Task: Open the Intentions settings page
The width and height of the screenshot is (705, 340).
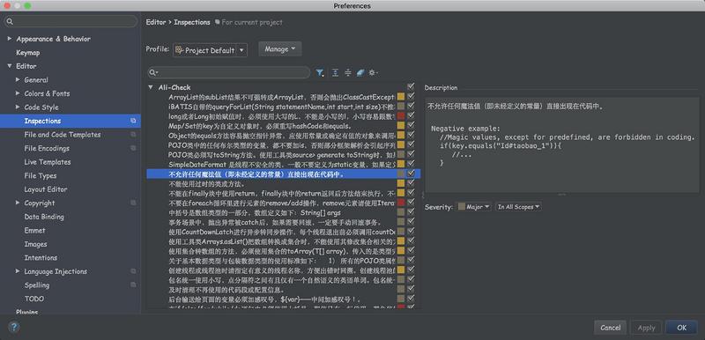Action: [41, 258]
